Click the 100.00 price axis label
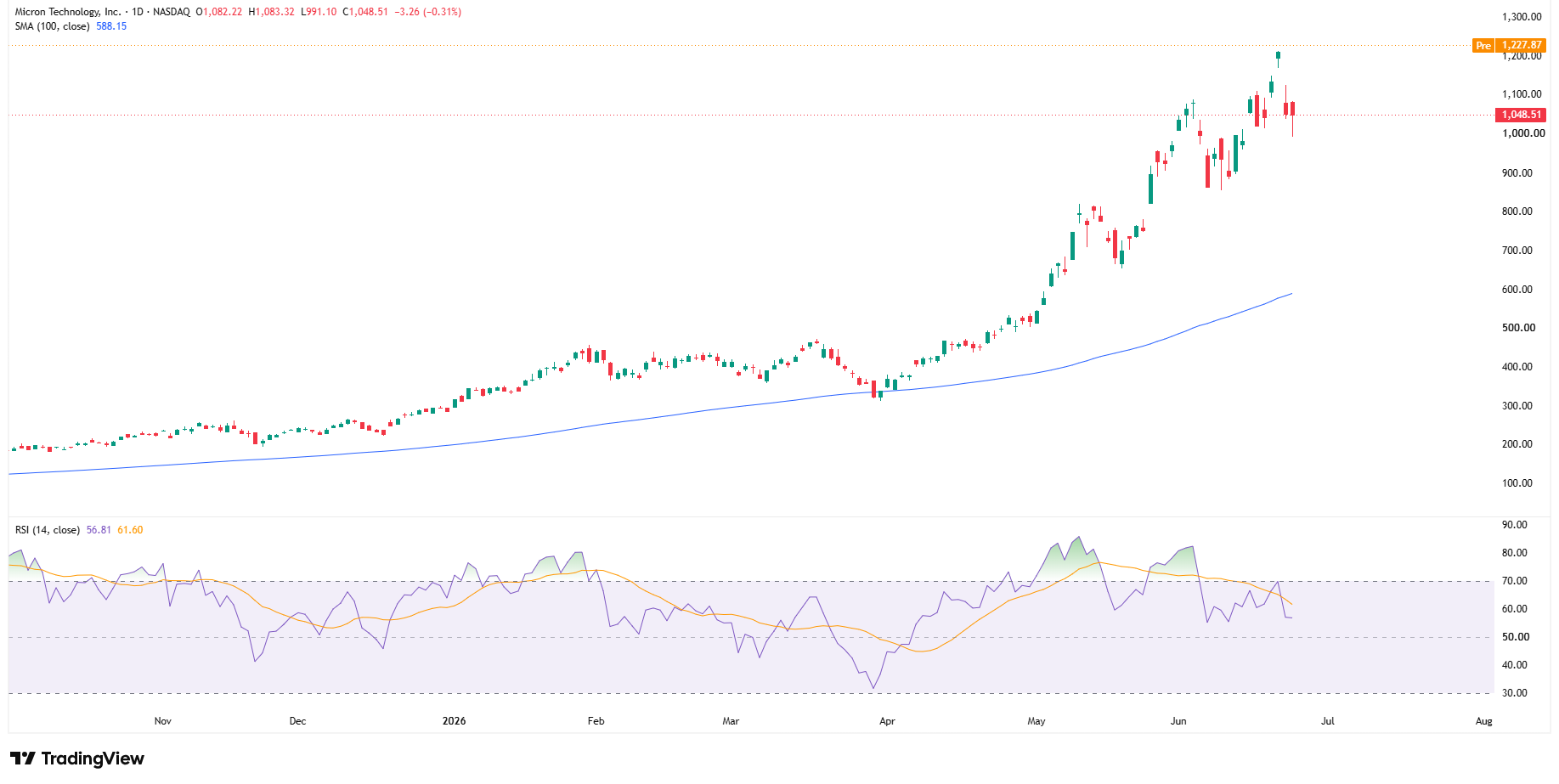This screenshot has height=784, width=1559. (1517, 483)
